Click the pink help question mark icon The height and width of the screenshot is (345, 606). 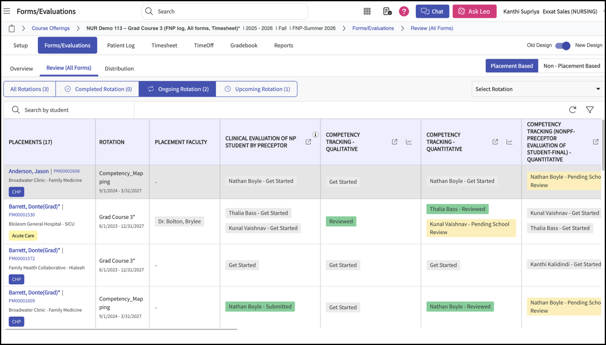coord(404,11)
